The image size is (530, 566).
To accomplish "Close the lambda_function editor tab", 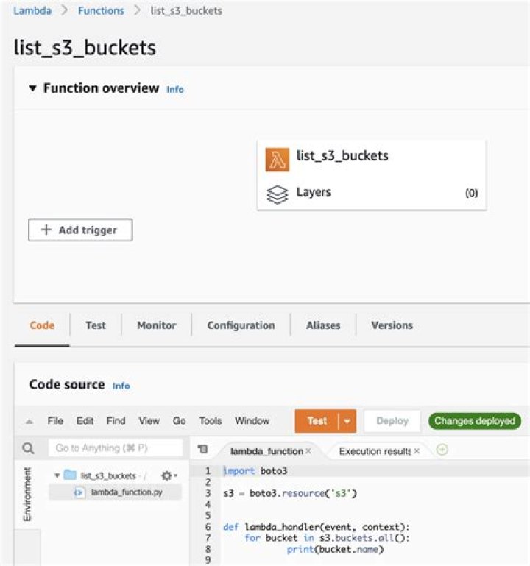I will coord(308,451).
